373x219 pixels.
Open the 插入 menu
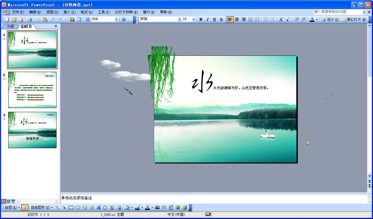point(69,12)
